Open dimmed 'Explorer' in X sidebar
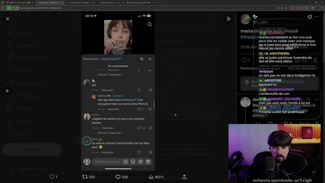The width and height of the screenshot is (325, 183). 27,45
